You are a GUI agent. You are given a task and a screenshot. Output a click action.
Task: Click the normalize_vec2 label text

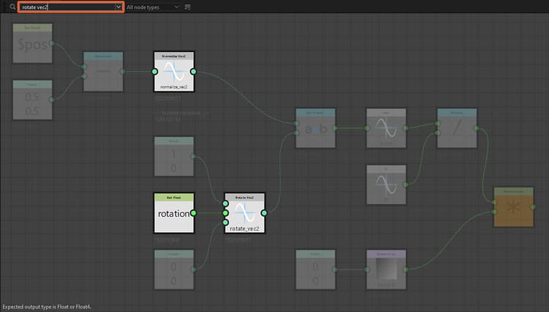pos(174,87)
